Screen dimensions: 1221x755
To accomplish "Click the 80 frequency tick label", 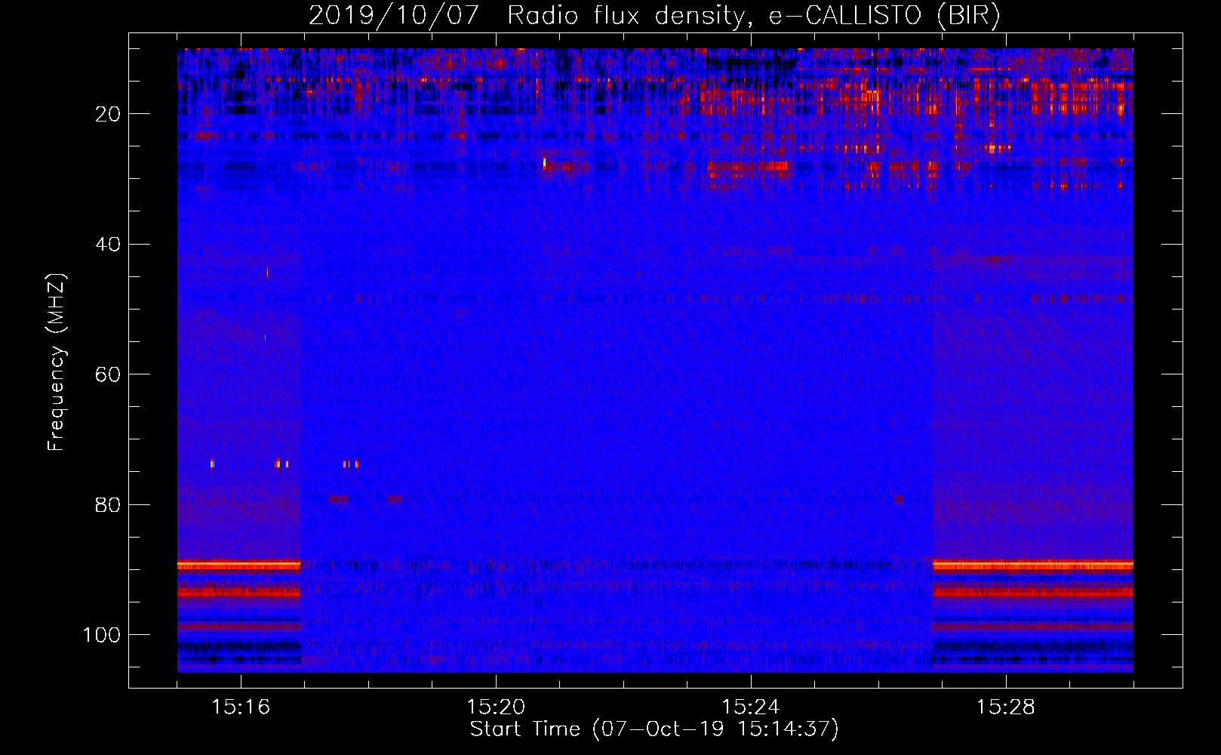I will [108, 505].
